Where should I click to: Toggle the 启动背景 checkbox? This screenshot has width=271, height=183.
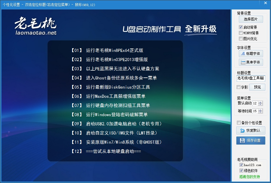(x=241, y=27)
